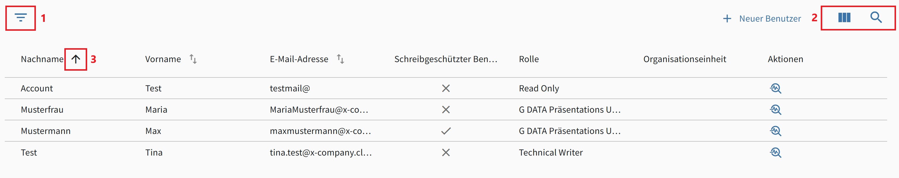Click the plus icon next to Neuer Benutzer
Viewport: 899px width, 178px height.
[727, 18]
